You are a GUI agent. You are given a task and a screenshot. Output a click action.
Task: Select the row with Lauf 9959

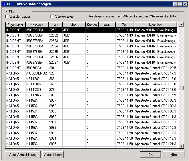coord(91,111)
